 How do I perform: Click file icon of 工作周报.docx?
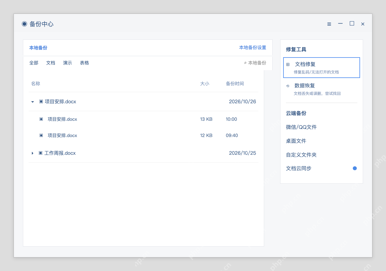point(40,153)
